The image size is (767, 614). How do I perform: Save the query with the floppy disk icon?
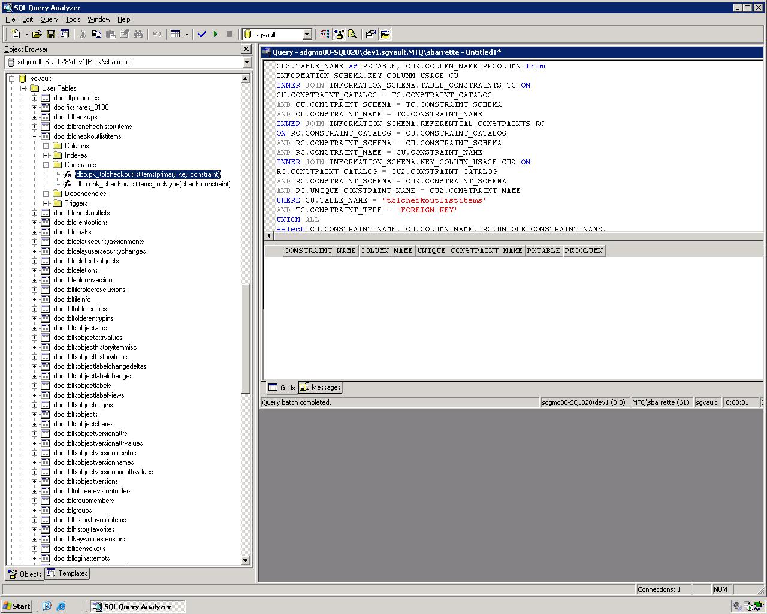click(x=51, y=34)
